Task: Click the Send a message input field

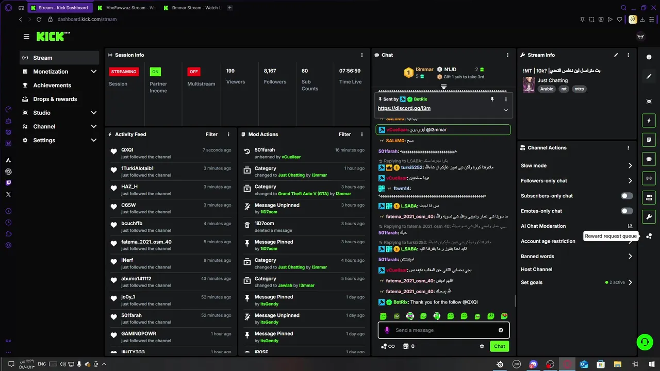Action: pos(444,330)
